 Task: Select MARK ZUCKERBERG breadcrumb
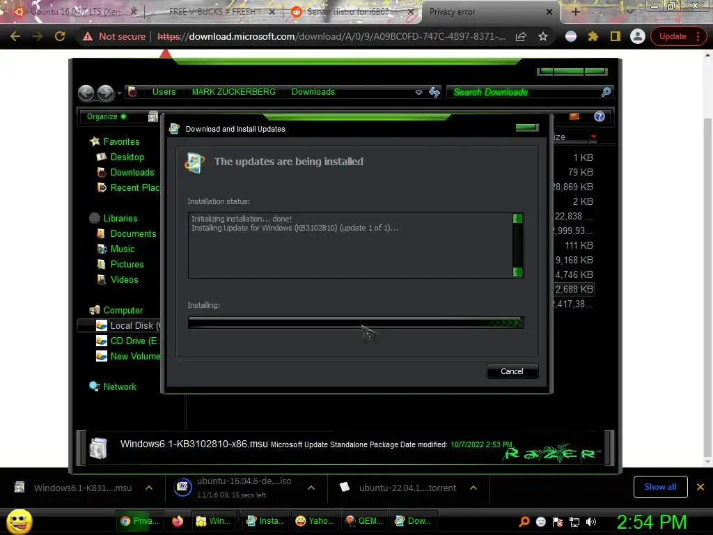(233, 92)
